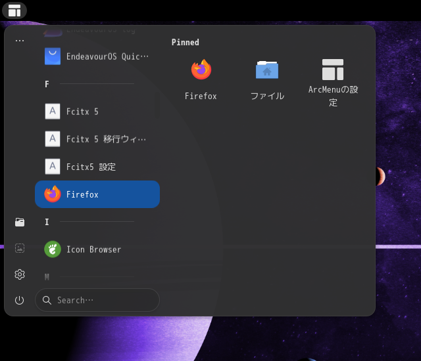Launch EndeavourOS Quickstart app entry

point(97,56)
